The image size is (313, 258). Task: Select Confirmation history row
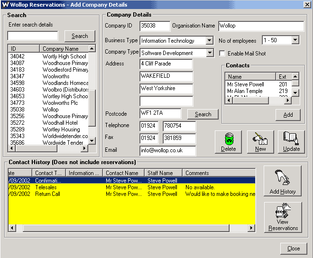click(132, 181)
